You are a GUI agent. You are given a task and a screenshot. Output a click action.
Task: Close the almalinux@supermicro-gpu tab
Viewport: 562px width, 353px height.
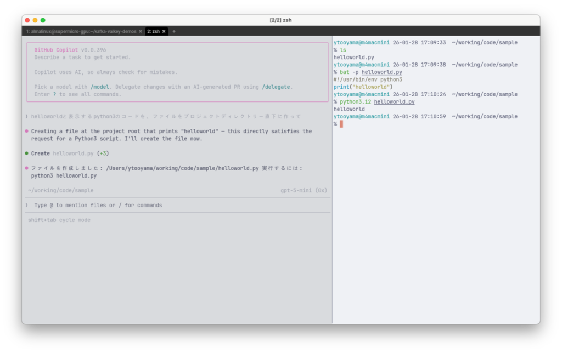coord(140,31)
